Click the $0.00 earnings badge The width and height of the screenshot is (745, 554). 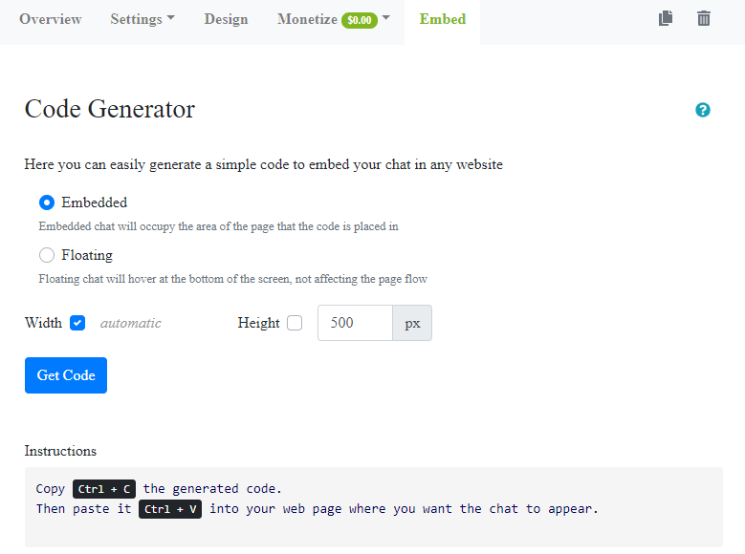pyautogui.click(x=359, y=20)
